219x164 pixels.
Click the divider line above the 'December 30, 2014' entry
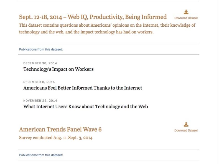coord(108,54)
